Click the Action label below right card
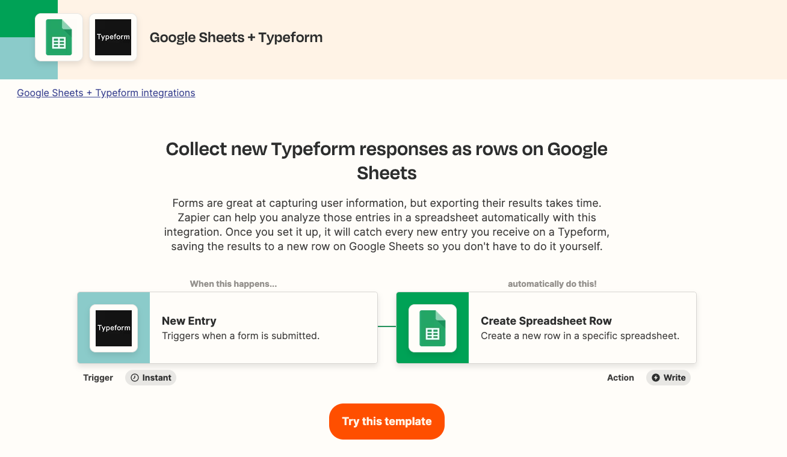Viewport: 787px width, 457px height. point(620,378)
